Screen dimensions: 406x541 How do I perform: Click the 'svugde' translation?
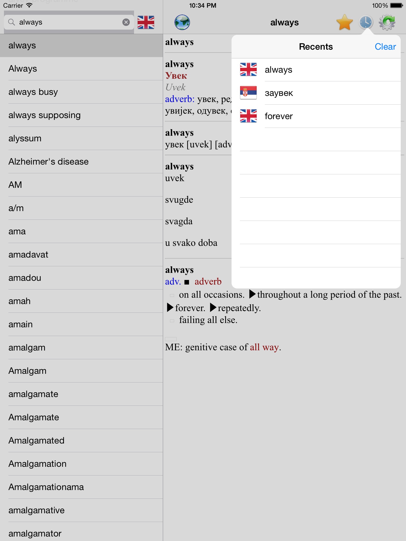tap(179, 200)
